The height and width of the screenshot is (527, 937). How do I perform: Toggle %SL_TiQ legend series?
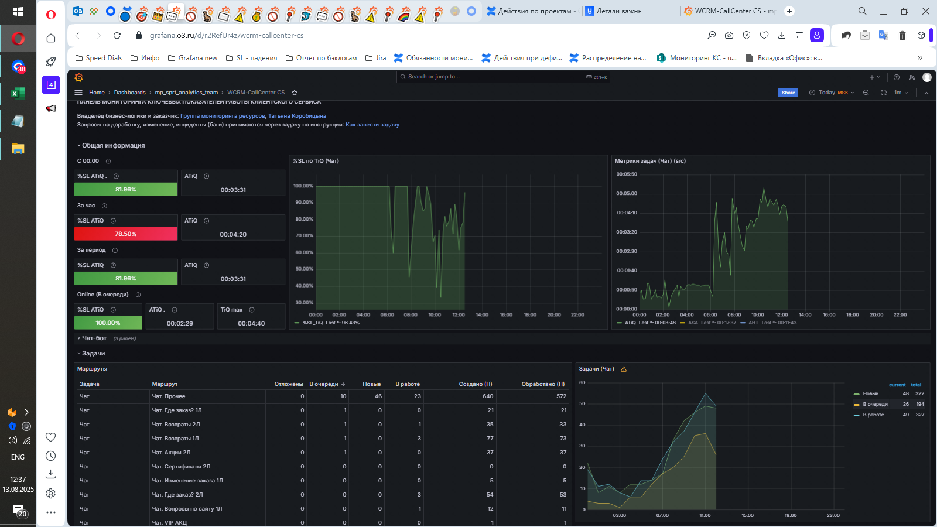tap(313, 323)
